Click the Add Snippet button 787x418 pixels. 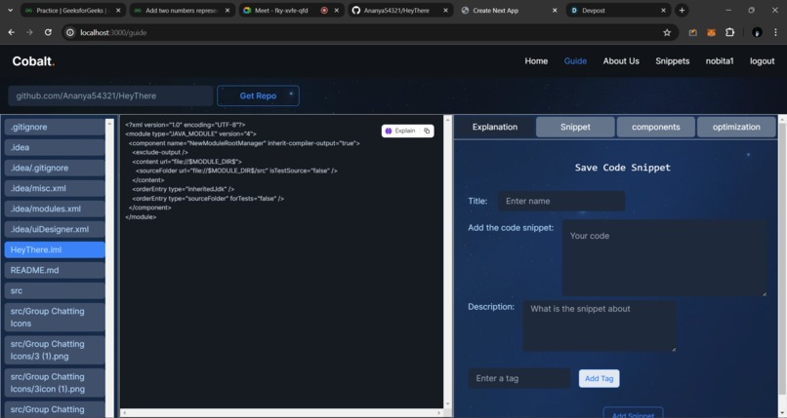(633, 413)
